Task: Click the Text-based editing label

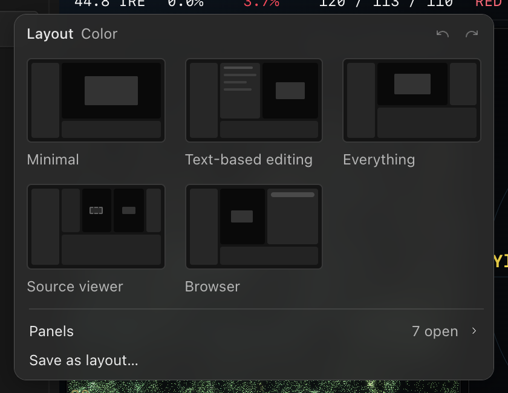Action: click(249, 160)
